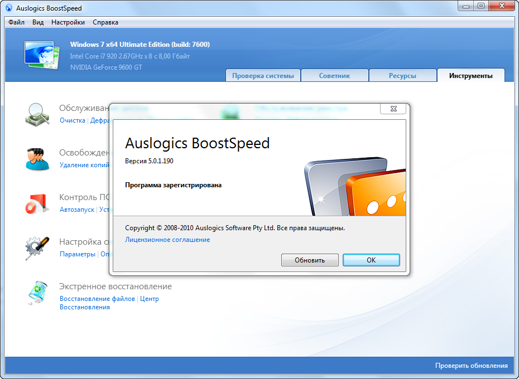Maximize the Auslogics BoostSpeed window

481,6
